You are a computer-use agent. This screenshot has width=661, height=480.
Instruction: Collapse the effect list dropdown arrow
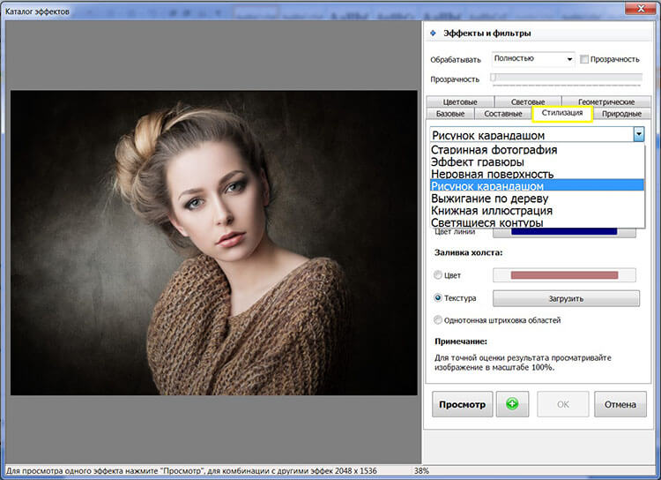click(x=638, y=134)
